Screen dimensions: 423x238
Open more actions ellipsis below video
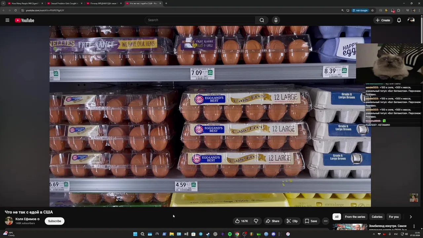pyautogui.click(x=326, y=221)
